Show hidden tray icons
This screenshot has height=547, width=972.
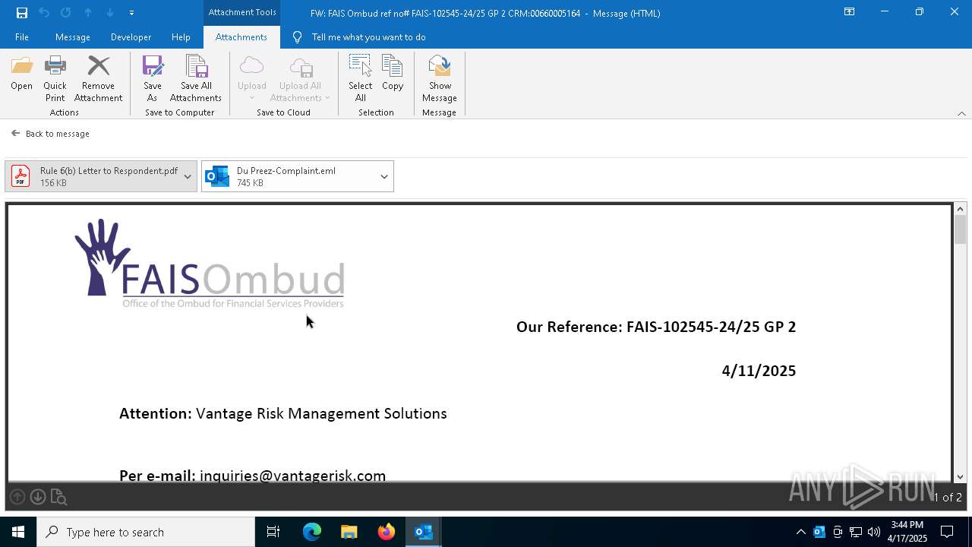click(x=800, y=532)
